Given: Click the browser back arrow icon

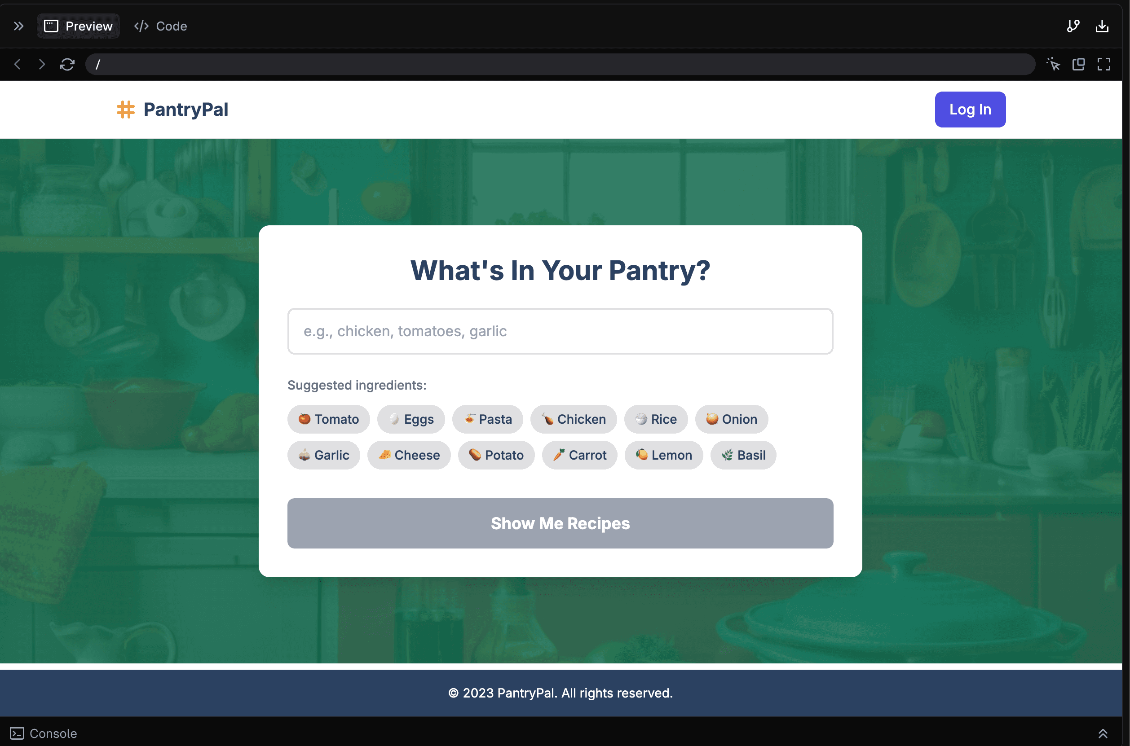Looking at the screenshot, I should click(18, 64).
